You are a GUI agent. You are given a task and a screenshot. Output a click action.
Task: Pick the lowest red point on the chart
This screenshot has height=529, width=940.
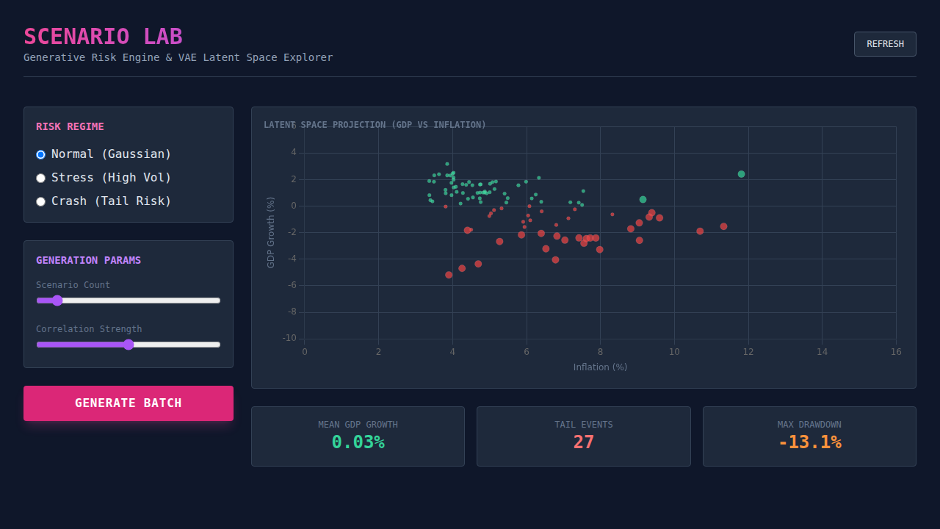449,275
